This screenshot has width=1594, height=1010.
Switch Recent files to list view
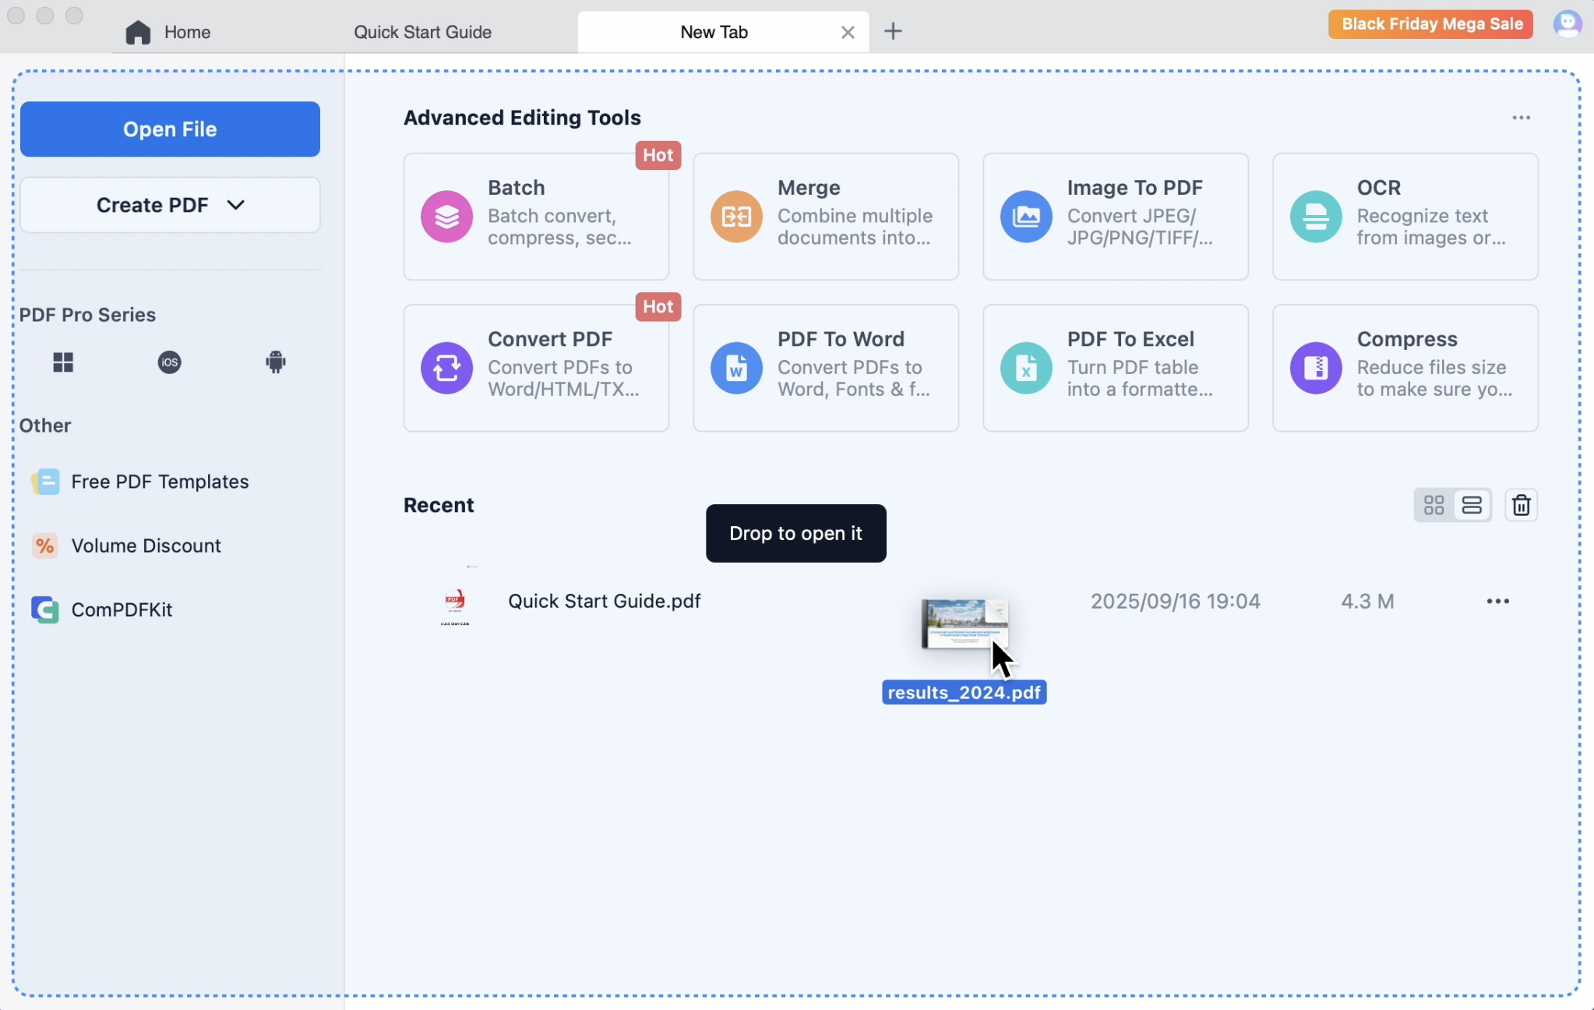[1472, 505]
